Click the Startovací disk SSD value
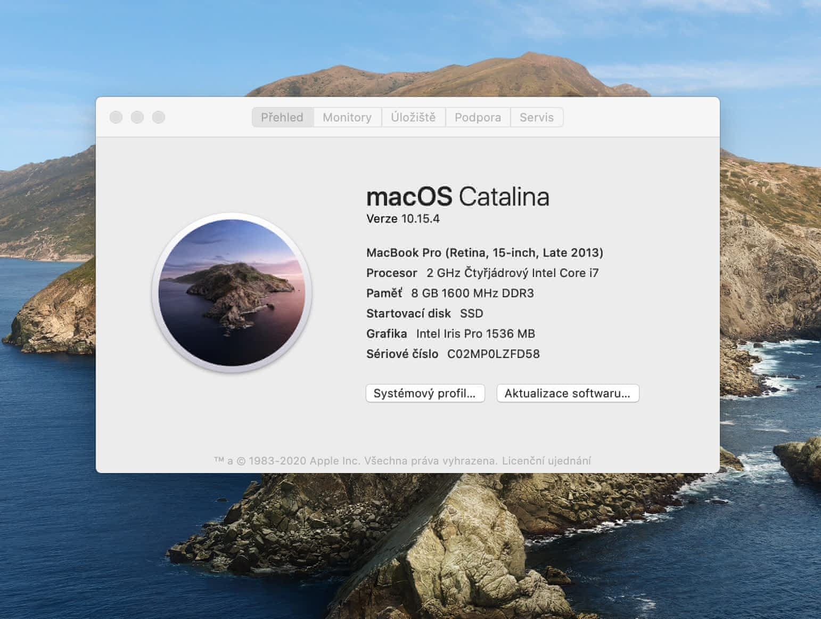This screenshot has height=619, width=821. tap(472, 313)
